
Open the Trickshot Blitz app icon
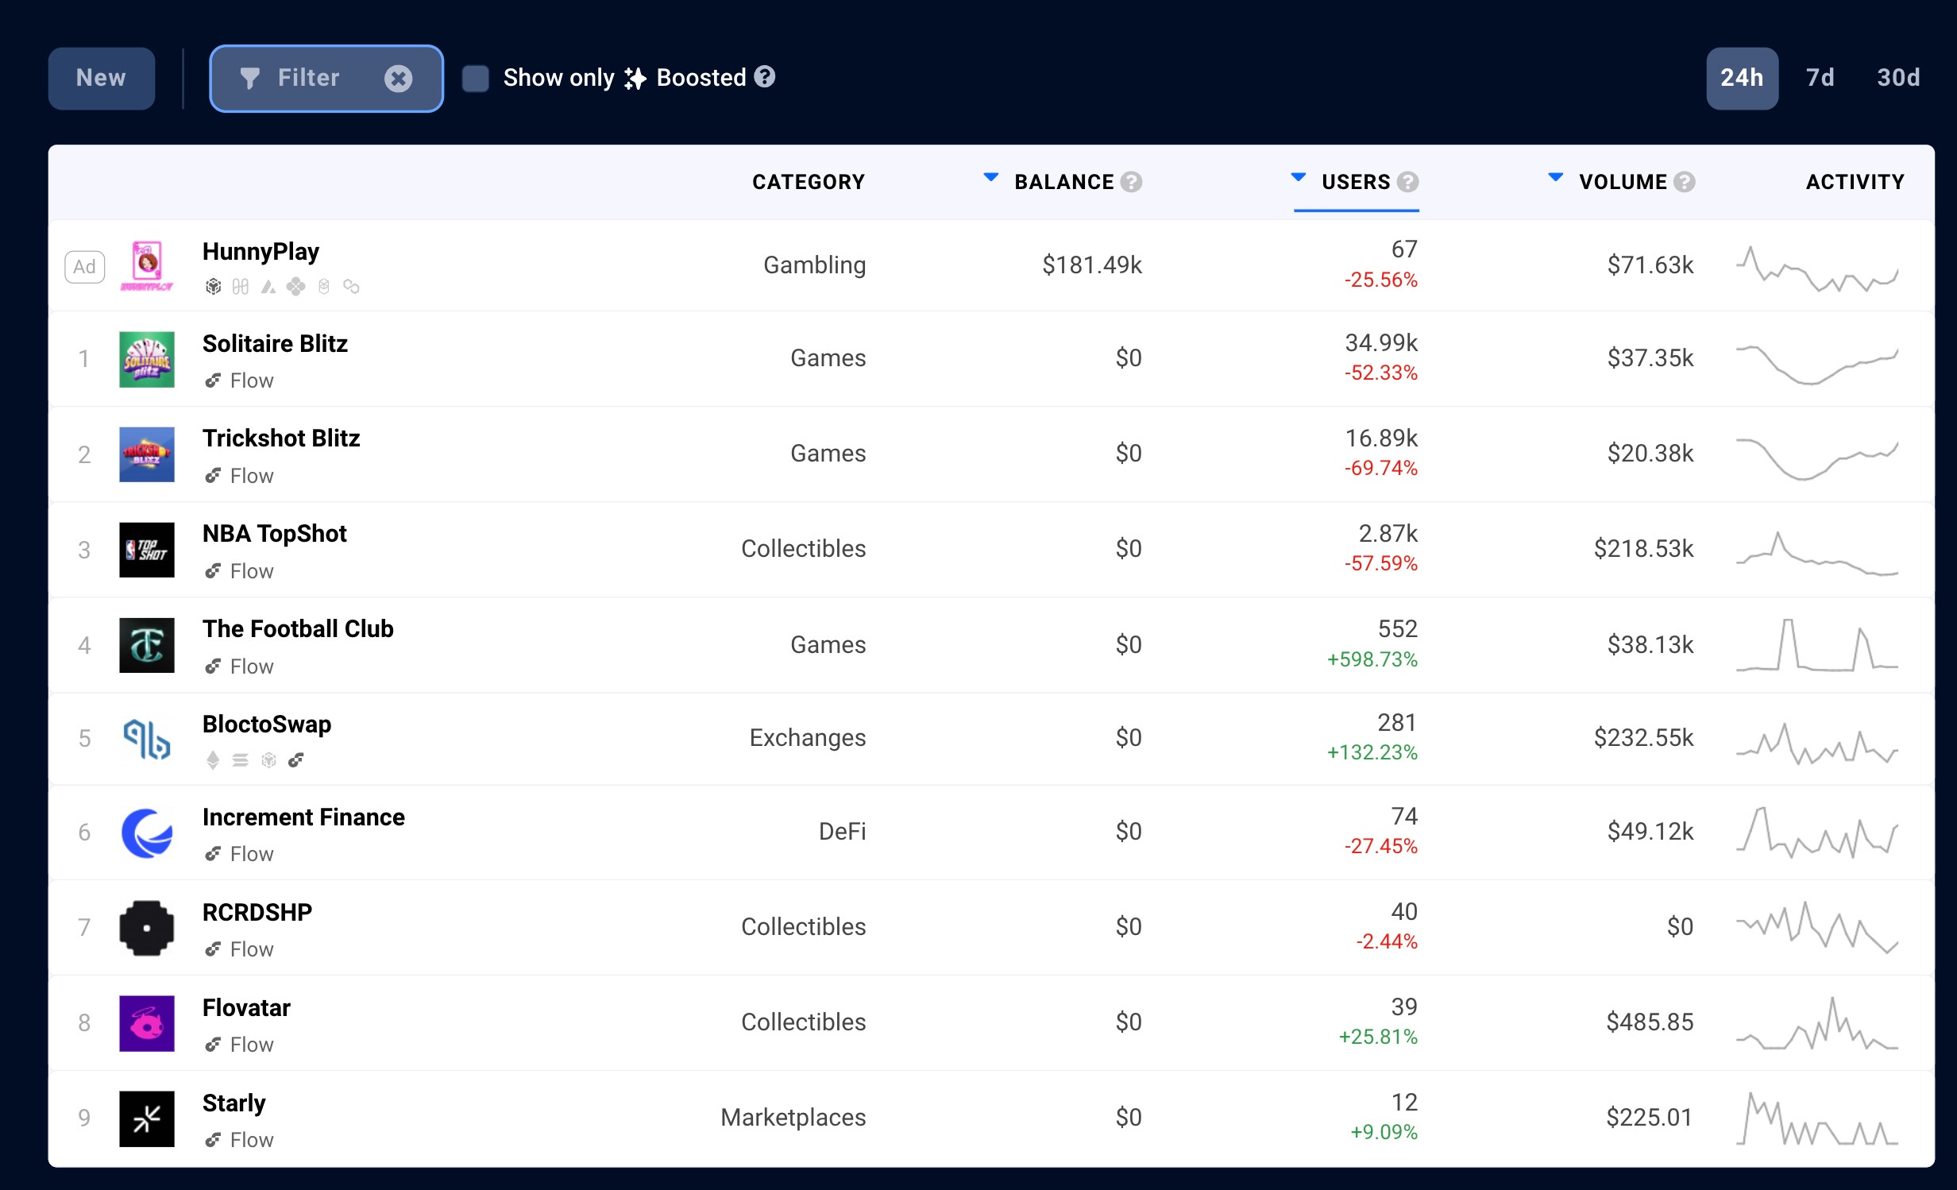[x=147, y=454]
